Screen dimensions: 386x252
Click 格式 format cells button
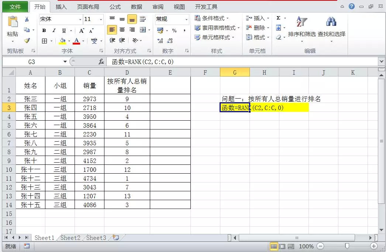[x=258, y=37]
